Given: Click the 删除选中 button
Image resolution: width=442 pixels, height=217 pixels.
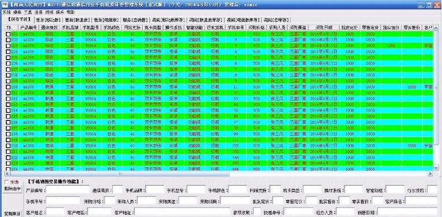Looking at the screenshot, I should click(12, 189).
